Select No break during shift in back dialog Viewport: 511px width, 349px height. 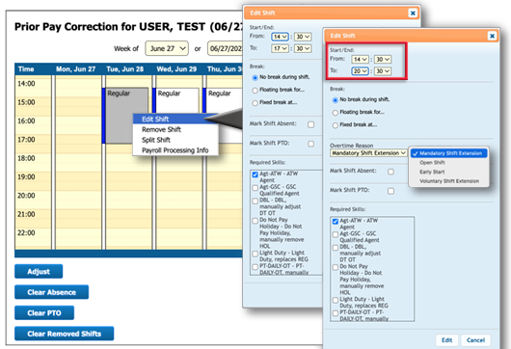(x=255, y=77)
